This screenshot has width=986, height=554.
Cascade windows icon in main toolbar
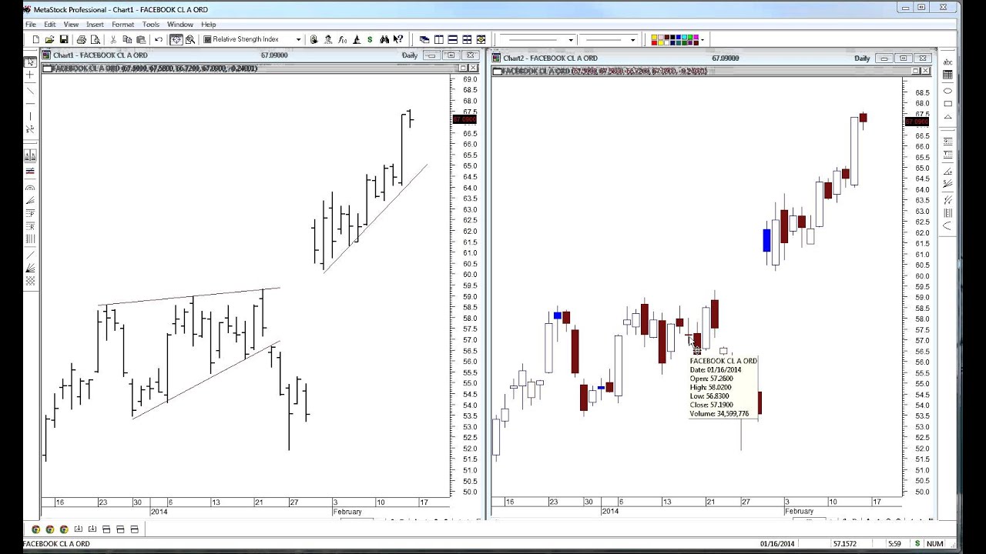pos(424,39)
